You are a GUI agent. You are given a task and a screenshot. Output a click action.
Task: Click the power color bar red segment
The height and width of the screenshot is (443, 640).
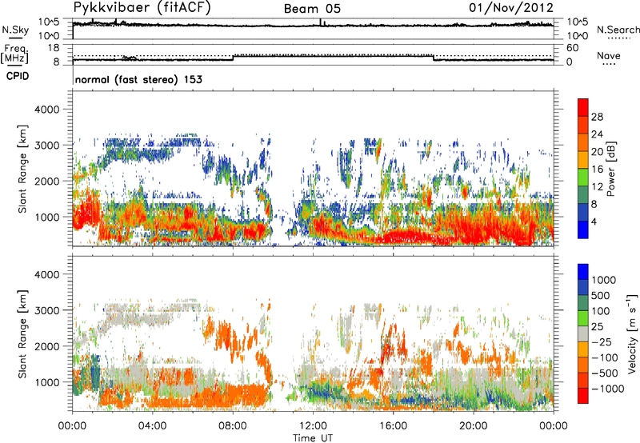tap(583, 108)
